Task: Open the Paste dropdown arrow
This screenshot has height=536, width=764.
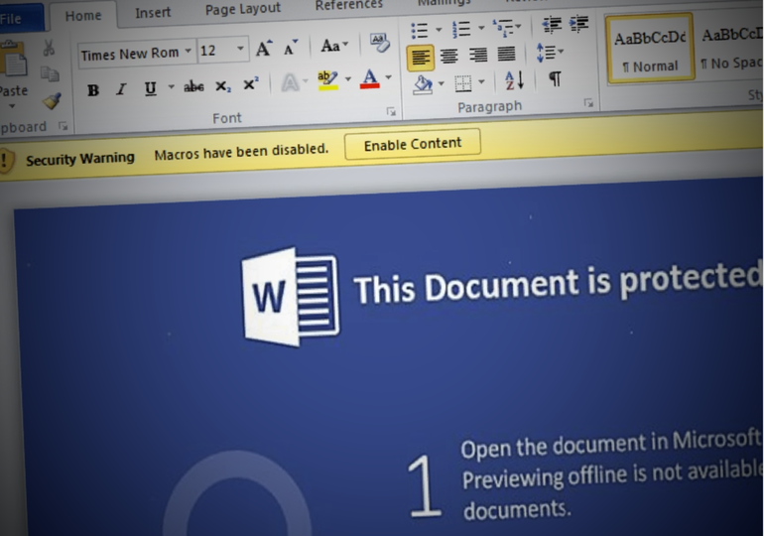Action: tap(12, 106)
